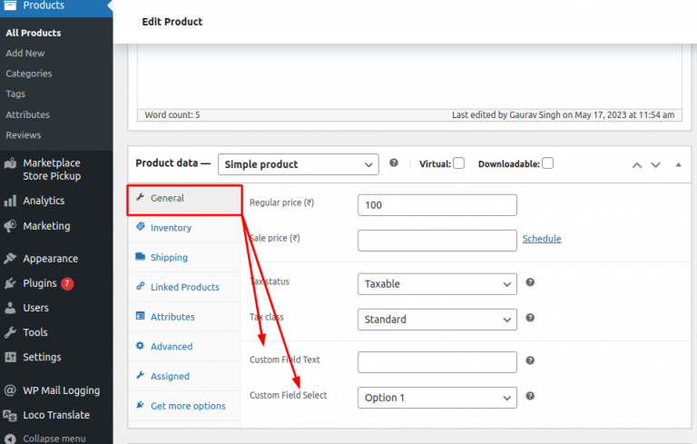Click the WP Mail Logging at-sign icon

[x=10, y=390]
